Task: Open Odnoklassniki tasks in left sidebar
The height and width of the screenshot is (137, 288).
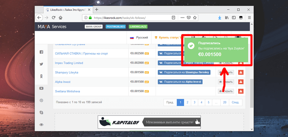Action: point(41,76)
